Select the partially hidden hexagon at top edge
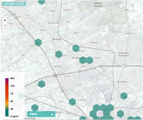Image resolution: width=143 pixels, height=120 pixels. tap(42, 2)
